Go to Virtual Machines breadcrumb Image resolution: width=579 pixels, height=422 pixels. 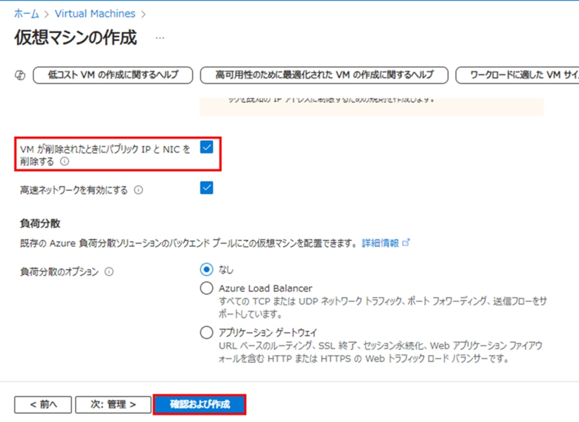pos(95,14)
